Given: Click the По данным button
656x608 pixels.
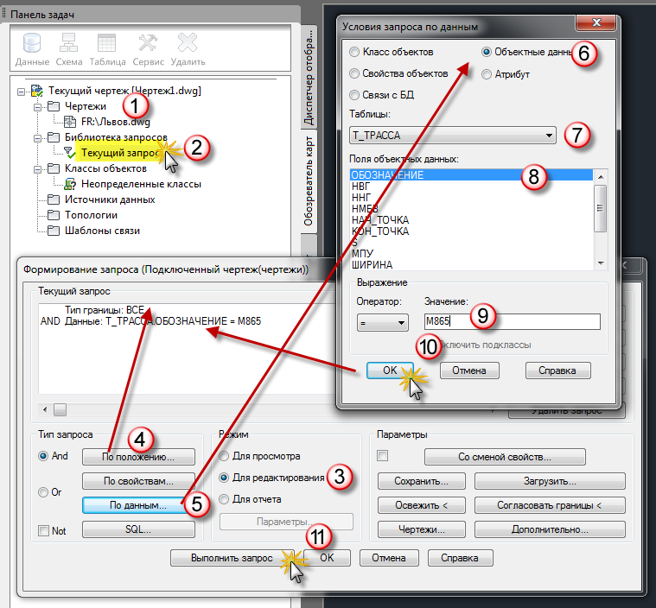Looking at the screenshot, I should [x=138, y=505].
